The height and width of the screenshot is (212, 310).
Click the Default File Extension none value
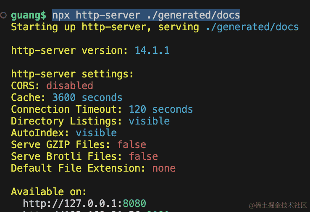pyautogui.click(x=164, y=168)
